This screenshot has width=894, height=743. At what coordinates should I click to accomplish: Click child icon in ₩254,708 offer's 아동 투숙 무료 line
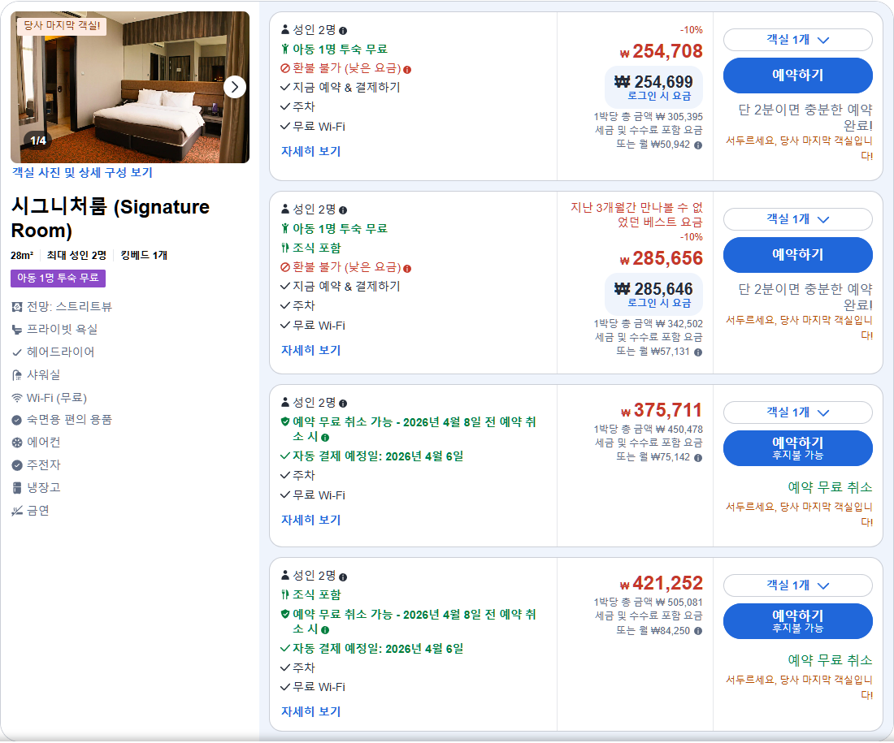click(x=285, y=50)
